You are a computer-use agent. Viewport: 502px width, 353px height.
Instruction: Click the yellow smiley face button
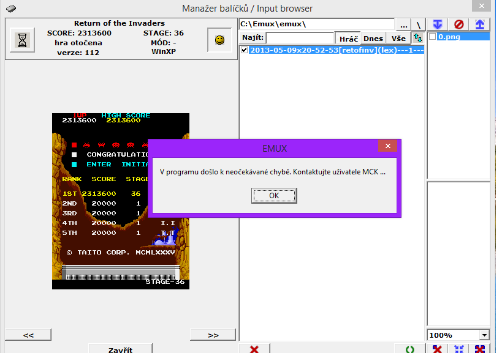tap(219, 40)
